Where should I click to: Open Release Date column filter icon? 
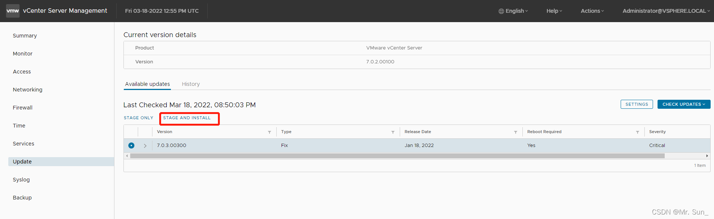(516, 132)
